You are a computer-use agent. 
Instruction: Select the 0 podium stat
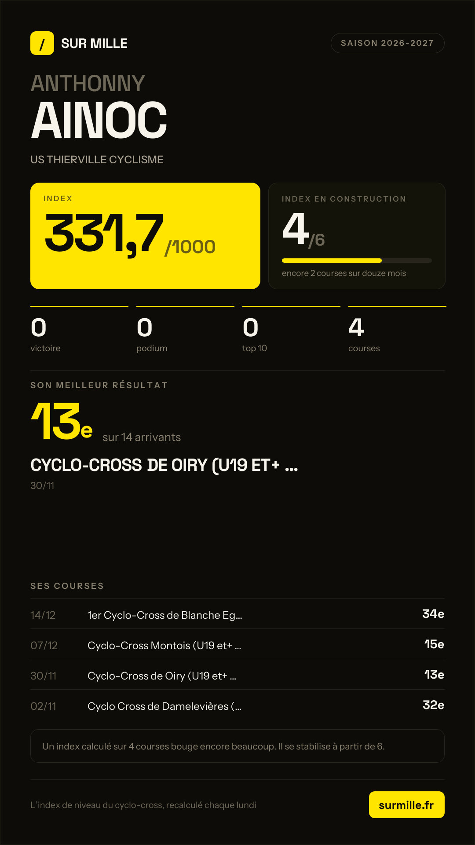(x=185, y=330)
